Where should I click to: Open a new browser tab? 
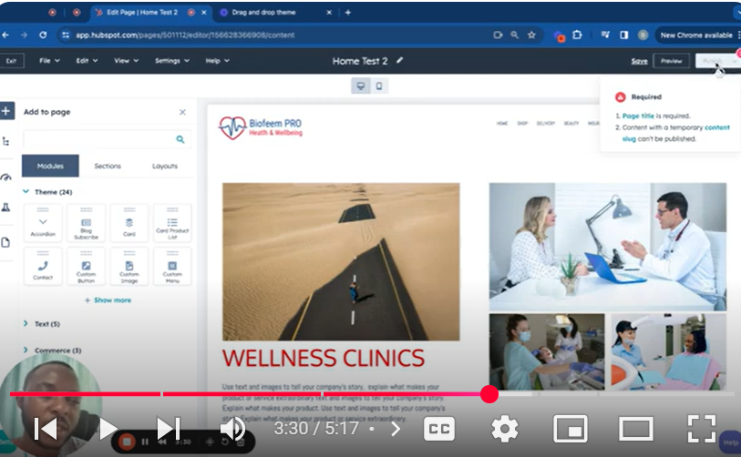coord(348,12)
